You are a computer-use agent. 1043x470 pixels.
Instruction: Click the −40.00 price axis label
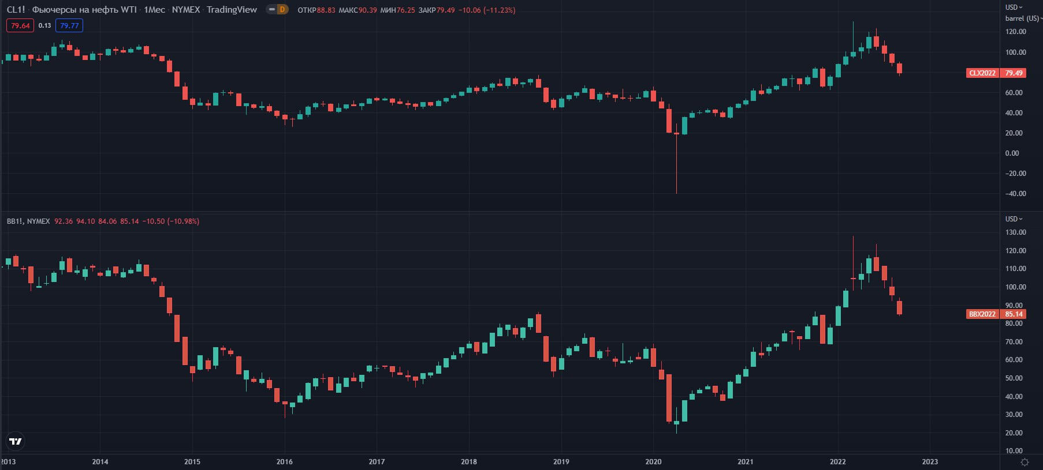1016,193
